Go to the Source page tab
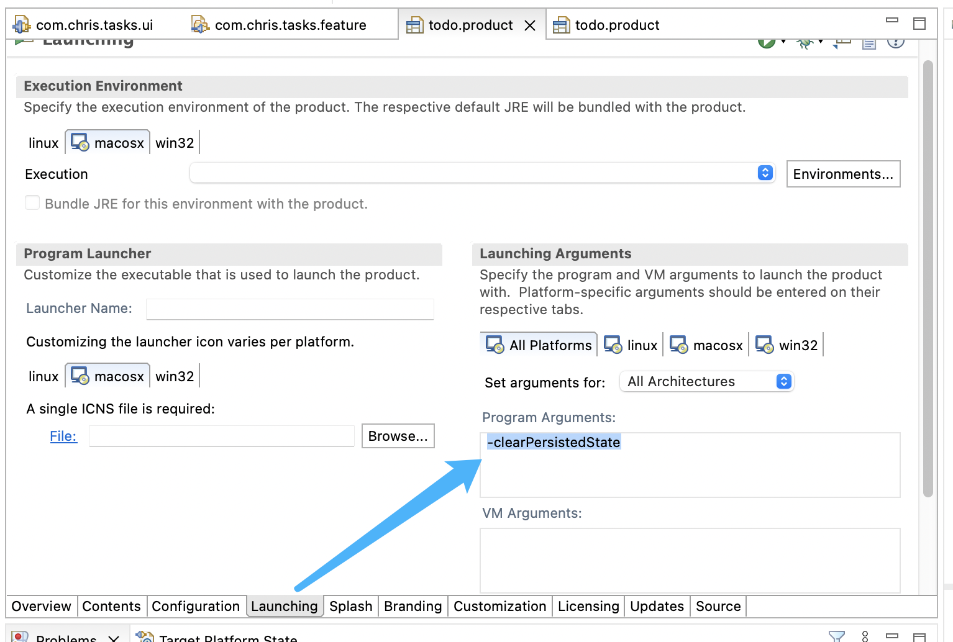The image size is (953, 642). (718, 606)
